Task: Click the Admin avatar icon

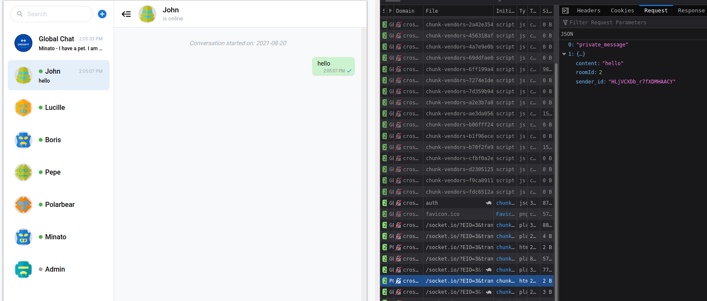Action: coord(23,269)
